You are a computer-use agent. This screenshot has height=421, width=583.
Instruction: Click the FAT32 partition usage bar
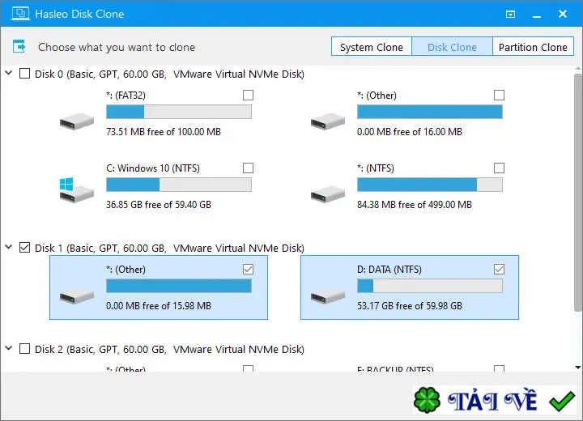click(179, 112)
